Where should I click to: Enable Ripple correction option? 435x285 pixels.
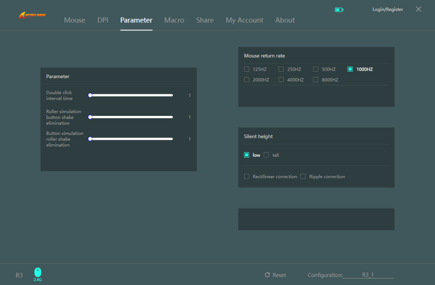coord(303,177)
